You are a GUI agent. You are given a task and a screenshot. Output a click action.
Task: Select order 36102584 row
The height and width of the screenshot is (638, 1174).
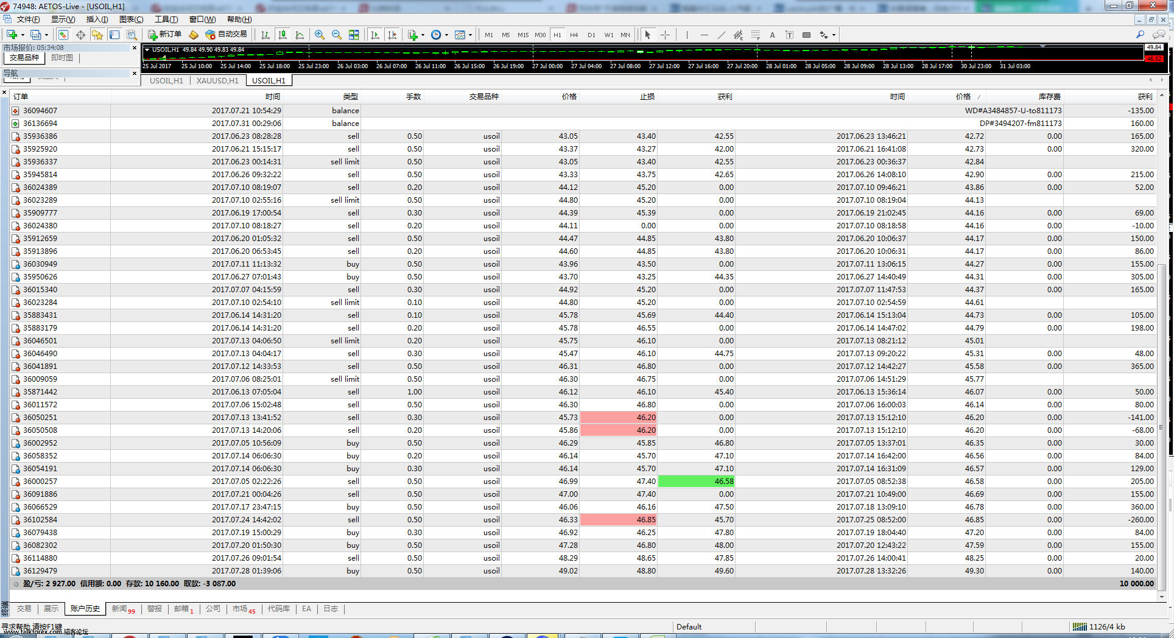(583, 520)
